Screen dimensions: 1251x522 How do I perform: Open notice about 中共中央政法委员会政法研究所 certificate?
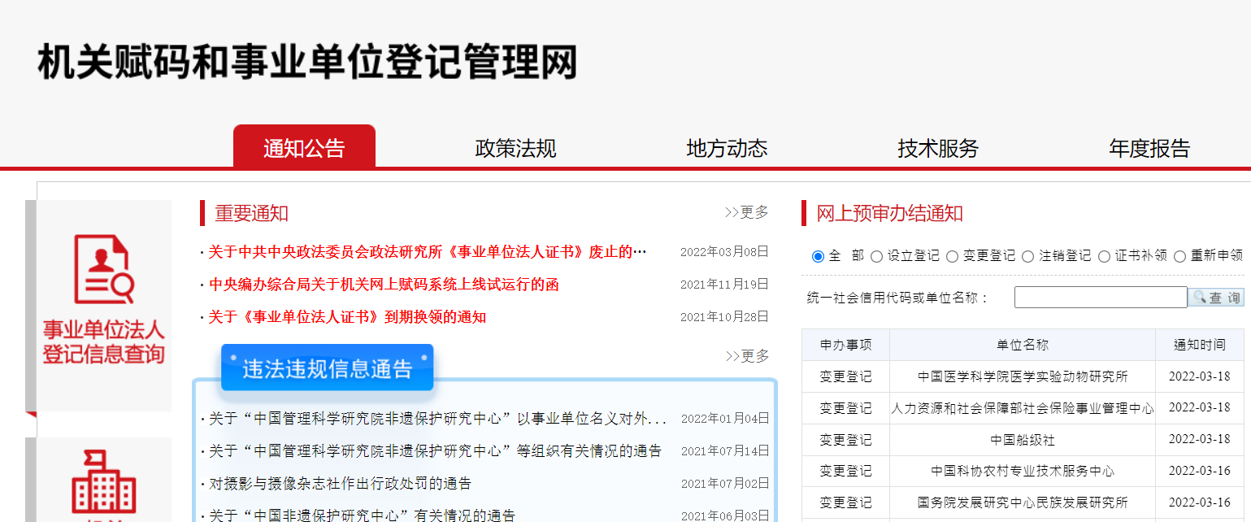click(428, 252)
